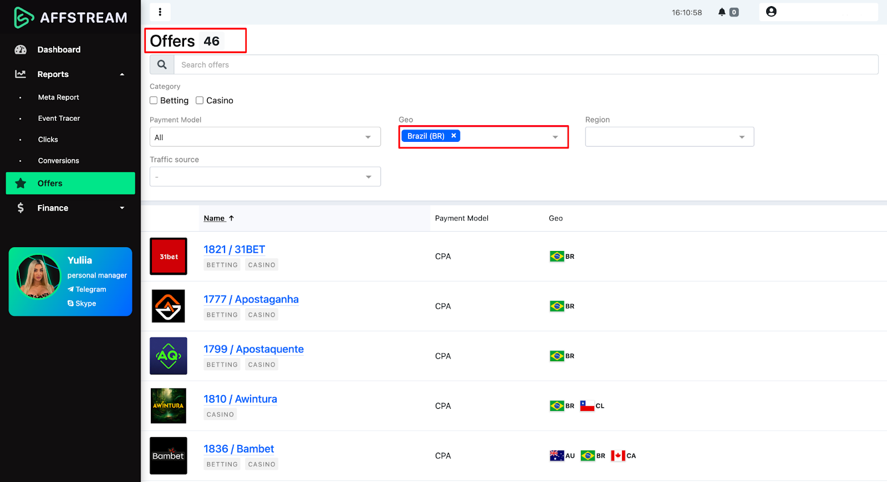Viewport: 887px width, 482px height.
Task: Open the 1799 / Apostaquente offer link
Action: [253, 349]
